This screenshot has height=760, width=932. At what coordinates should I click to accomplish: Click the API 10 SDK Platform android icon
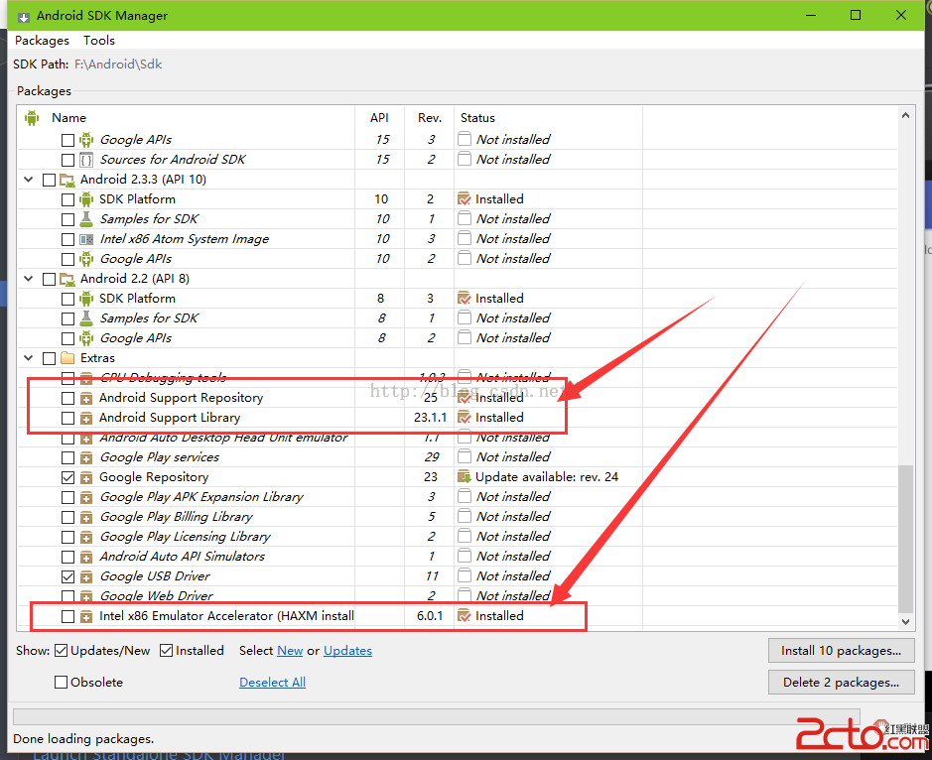tap(86, 199)
